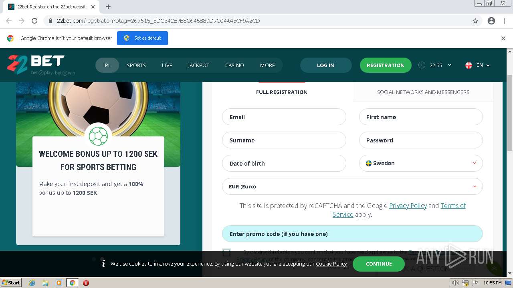Tick the terms agreement checkbox

point(226,252)
